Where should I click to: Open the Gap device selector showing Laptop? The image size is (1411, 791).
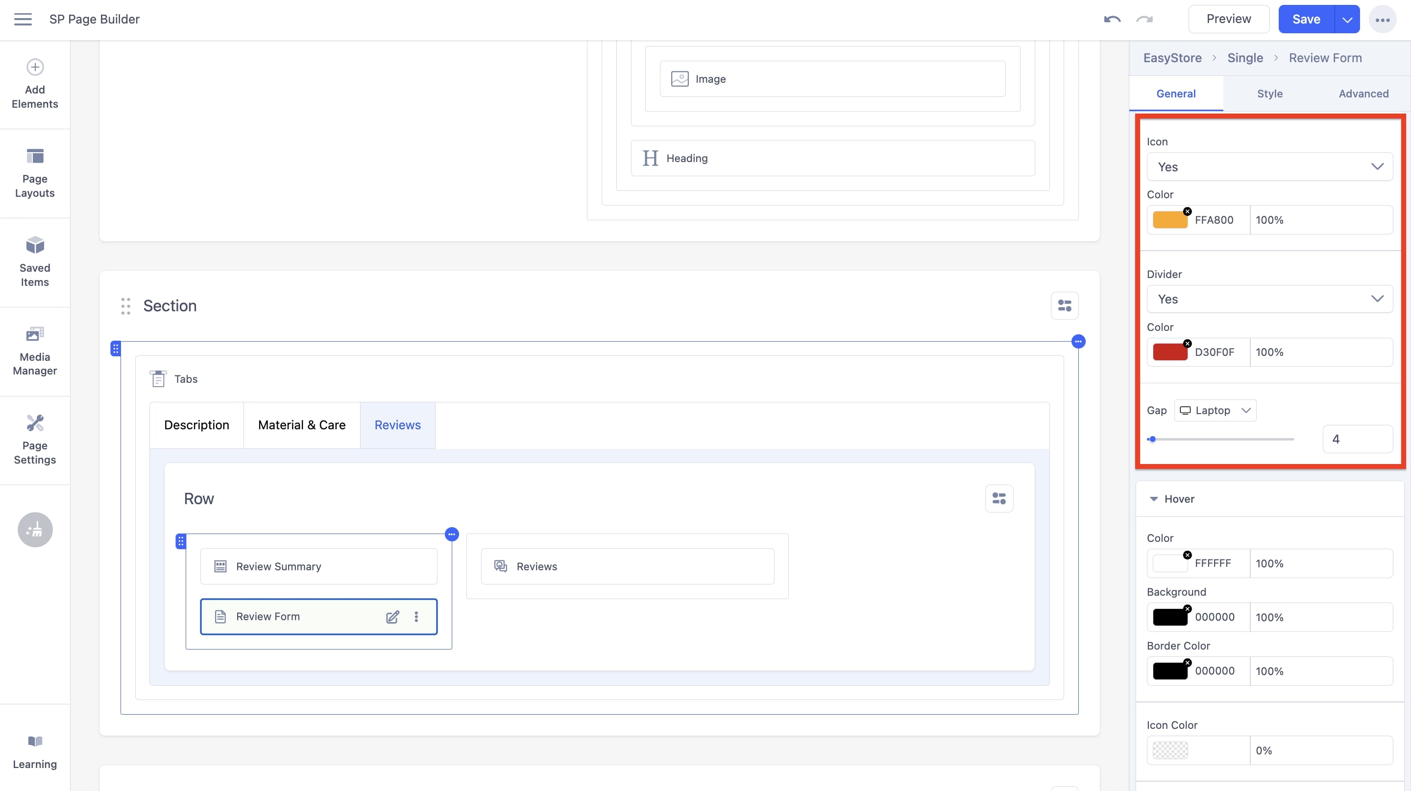pos(1215,410)
